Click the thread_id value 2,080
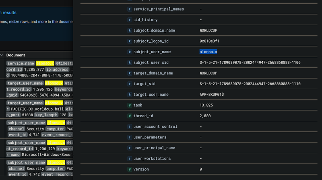This screenshot has width=322, height=180. (204, 116)
